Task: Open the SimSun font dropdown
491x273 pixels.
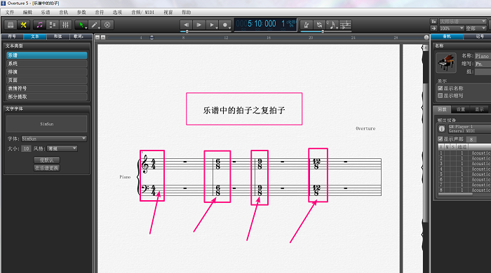Action: (54, 139)
